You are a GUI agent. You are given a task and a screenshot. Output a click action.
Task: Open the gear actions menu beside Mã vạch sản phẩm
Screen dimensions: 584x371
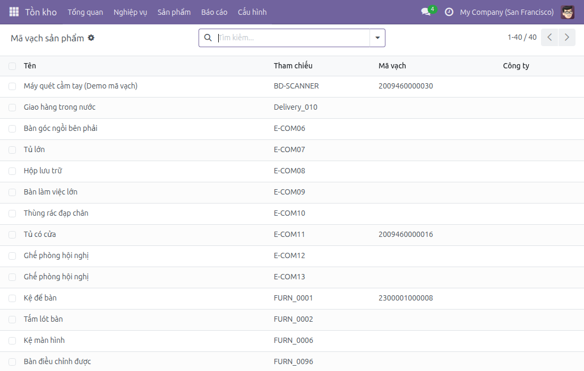pyautogui.click(x=91, y=38)
